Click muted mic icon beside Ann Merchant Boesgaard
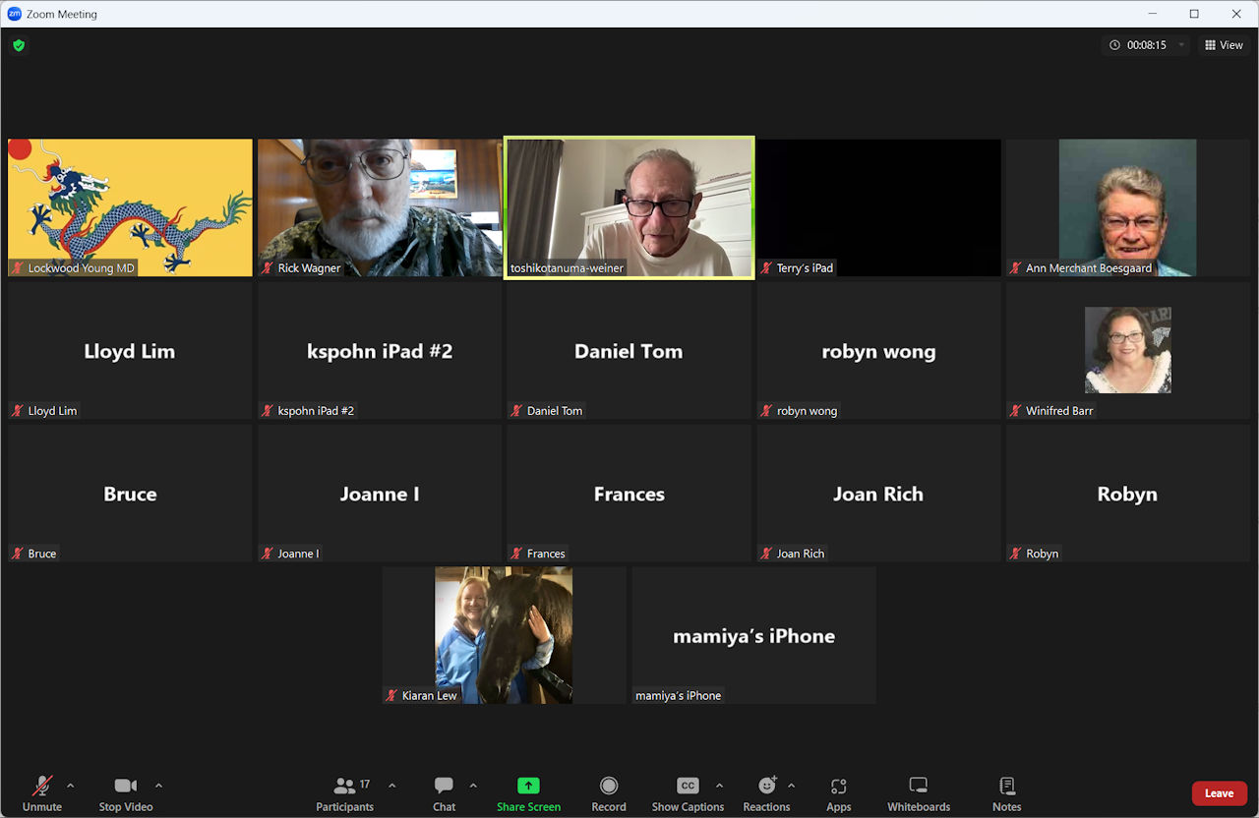This screenshot has height=818, width=1259. click(1016, 268)
